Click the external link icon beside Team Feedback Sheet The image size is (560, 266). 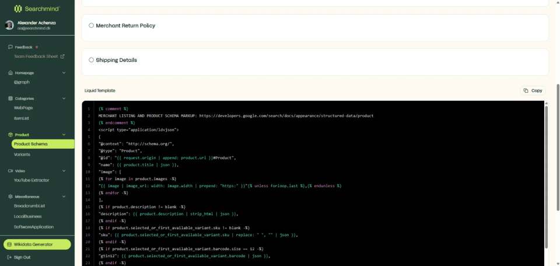tap(62, 57)
